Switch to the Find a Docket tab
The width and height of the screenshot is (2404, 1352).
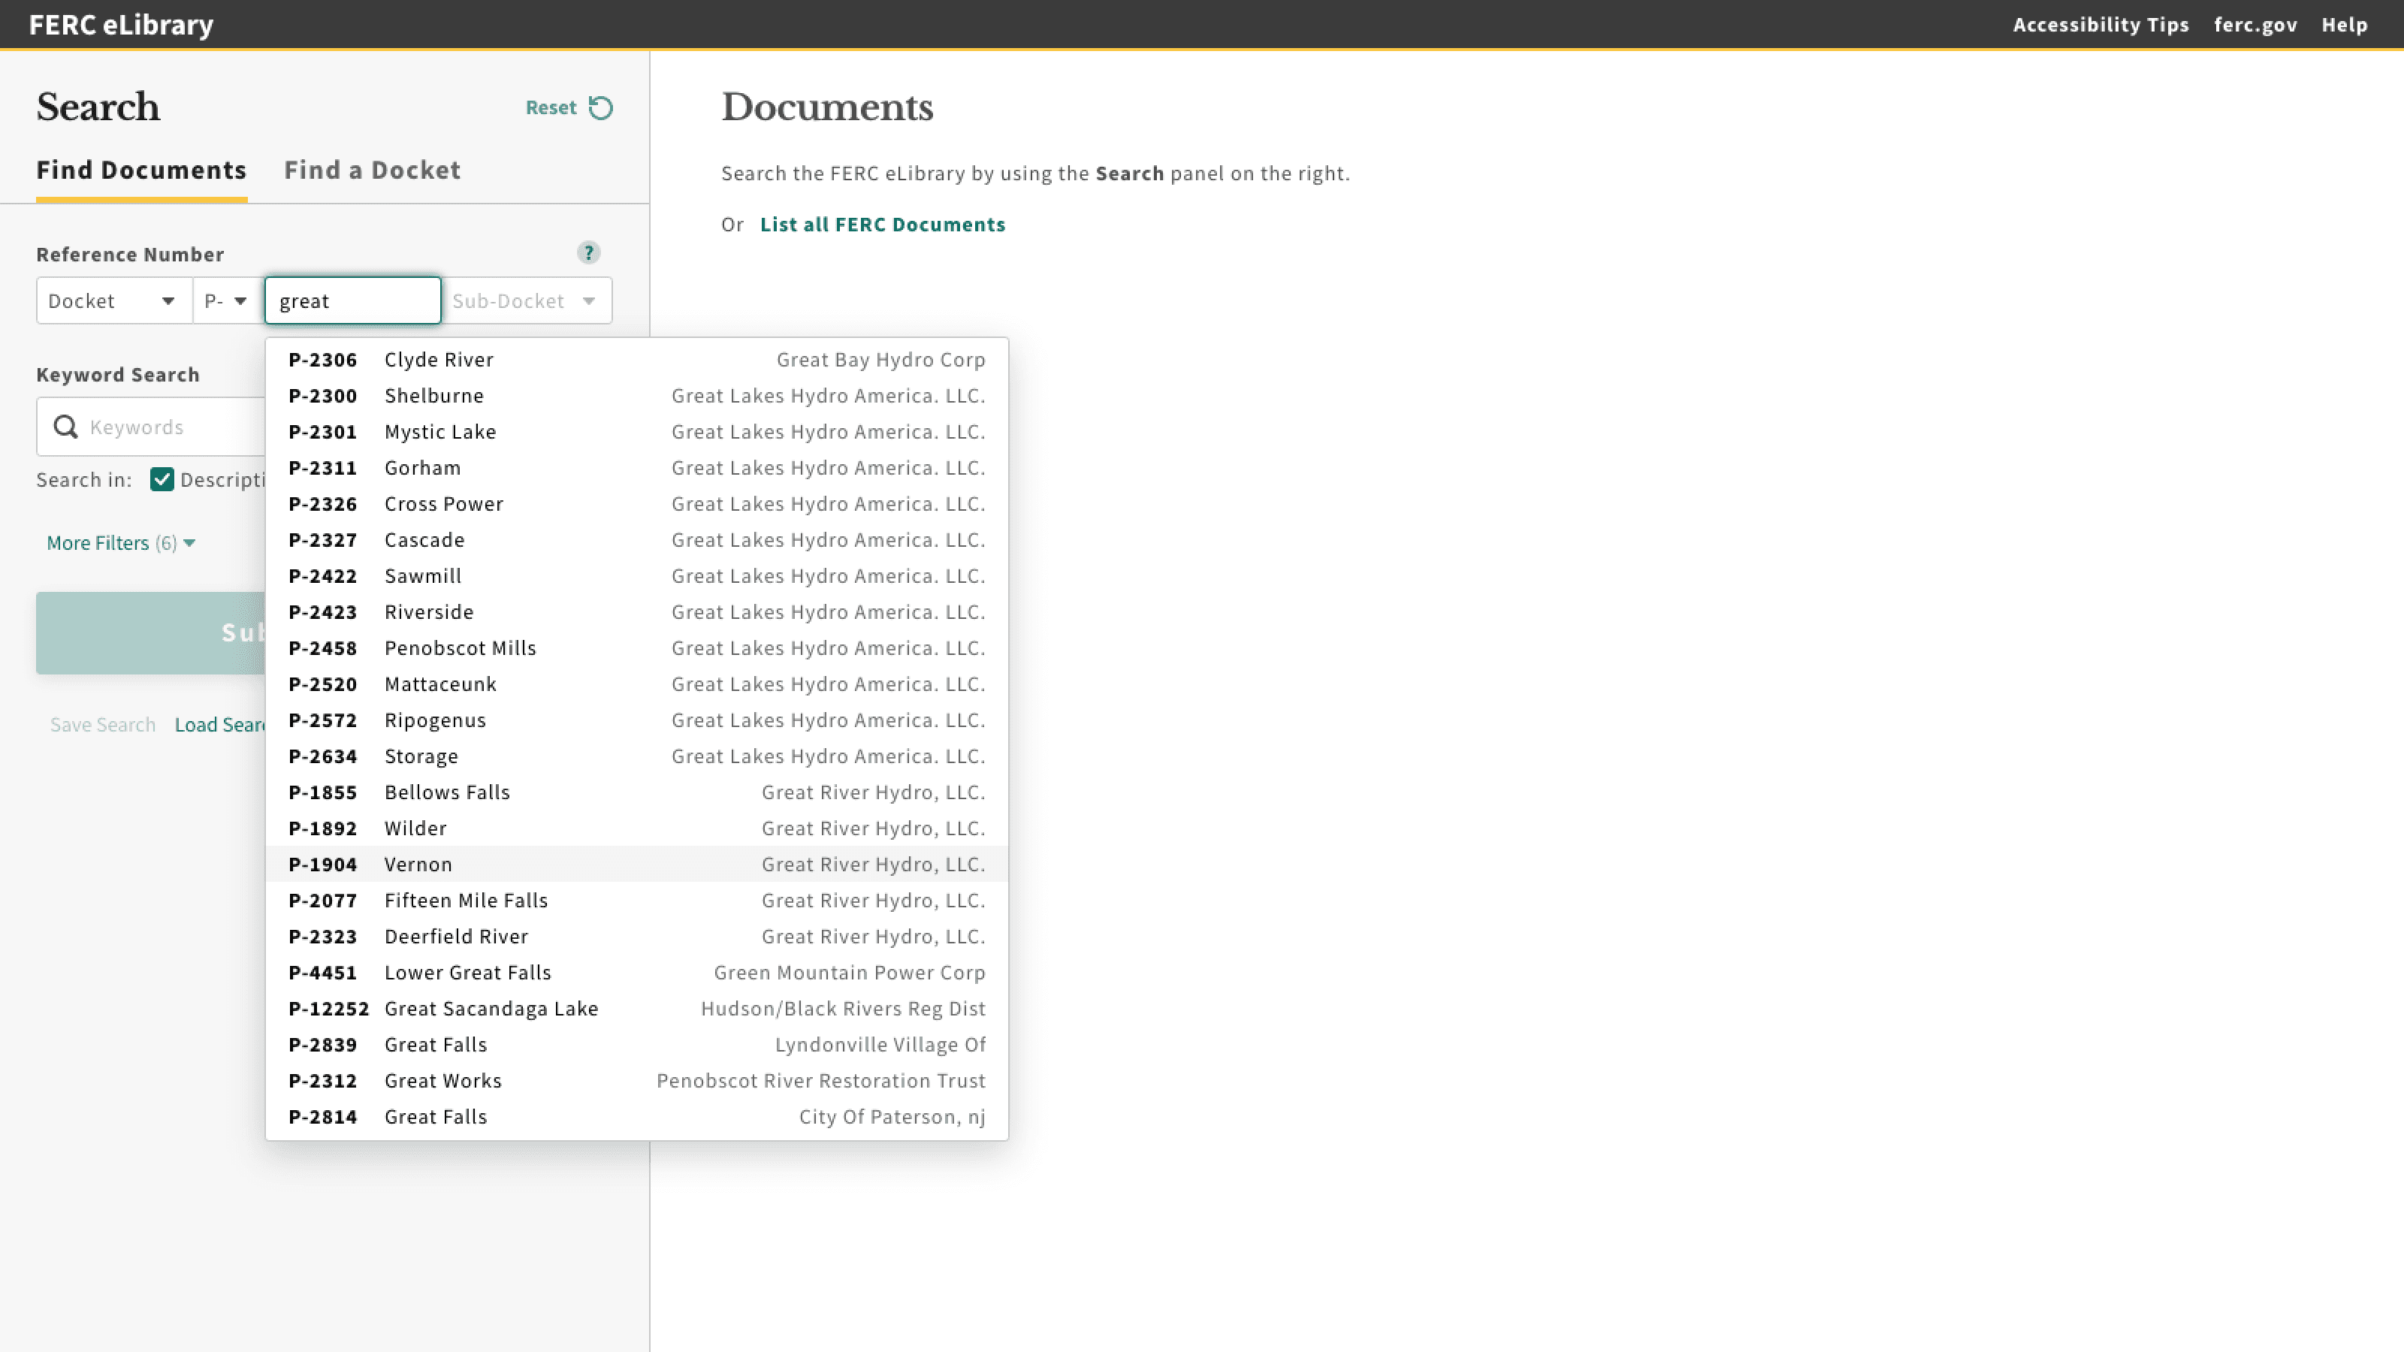point(373,170)
